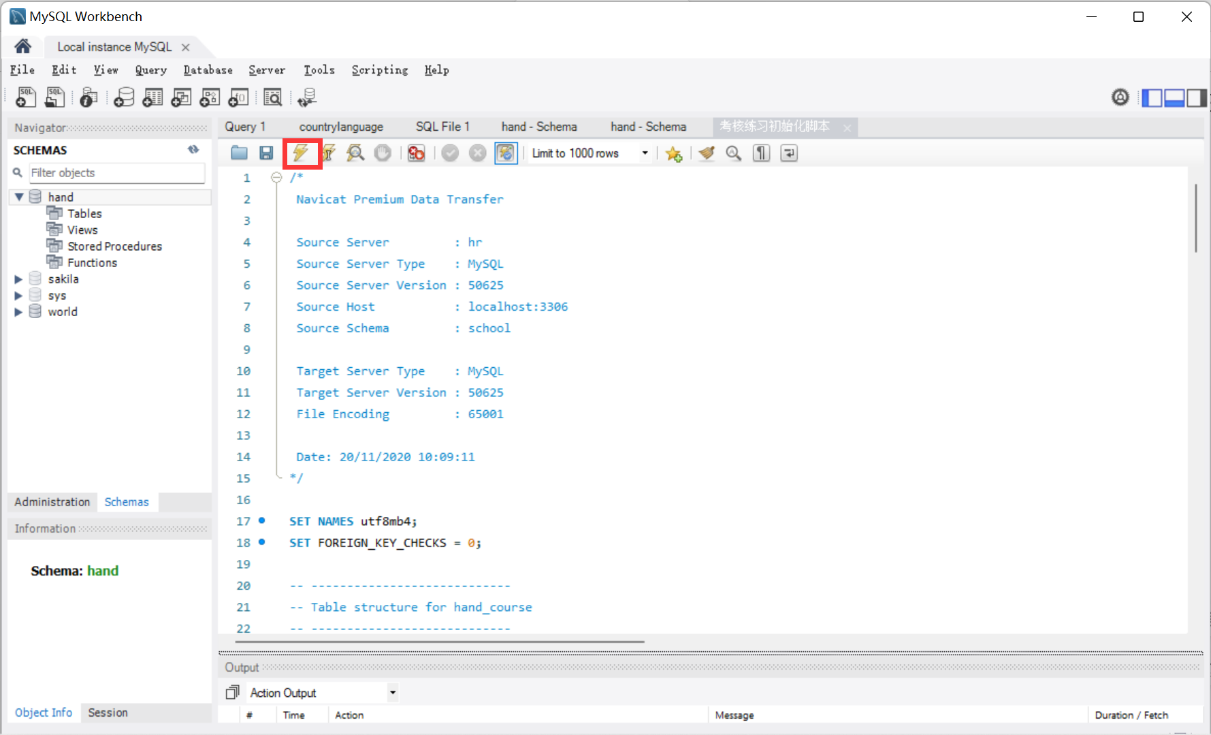Create a new schema icon
The image size is (1211, 735).
[x=123, y=97]
